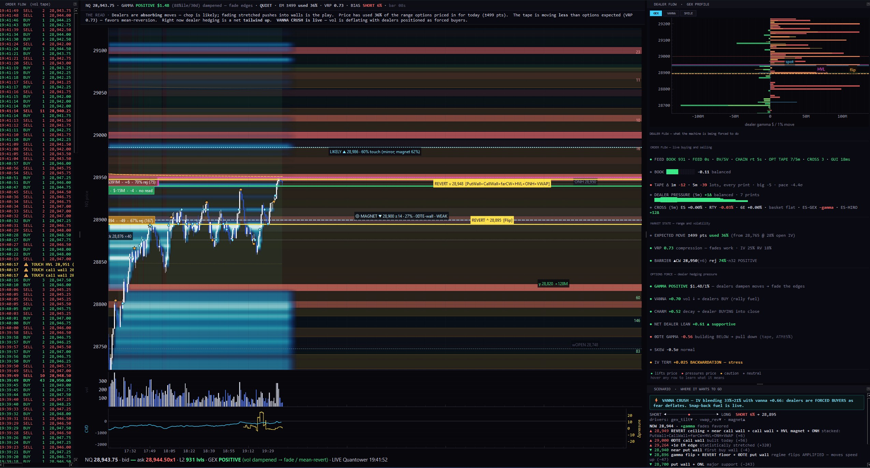Click the 'GAMMA POSITIVE $1.4B/1%' row

coord(727,286)
